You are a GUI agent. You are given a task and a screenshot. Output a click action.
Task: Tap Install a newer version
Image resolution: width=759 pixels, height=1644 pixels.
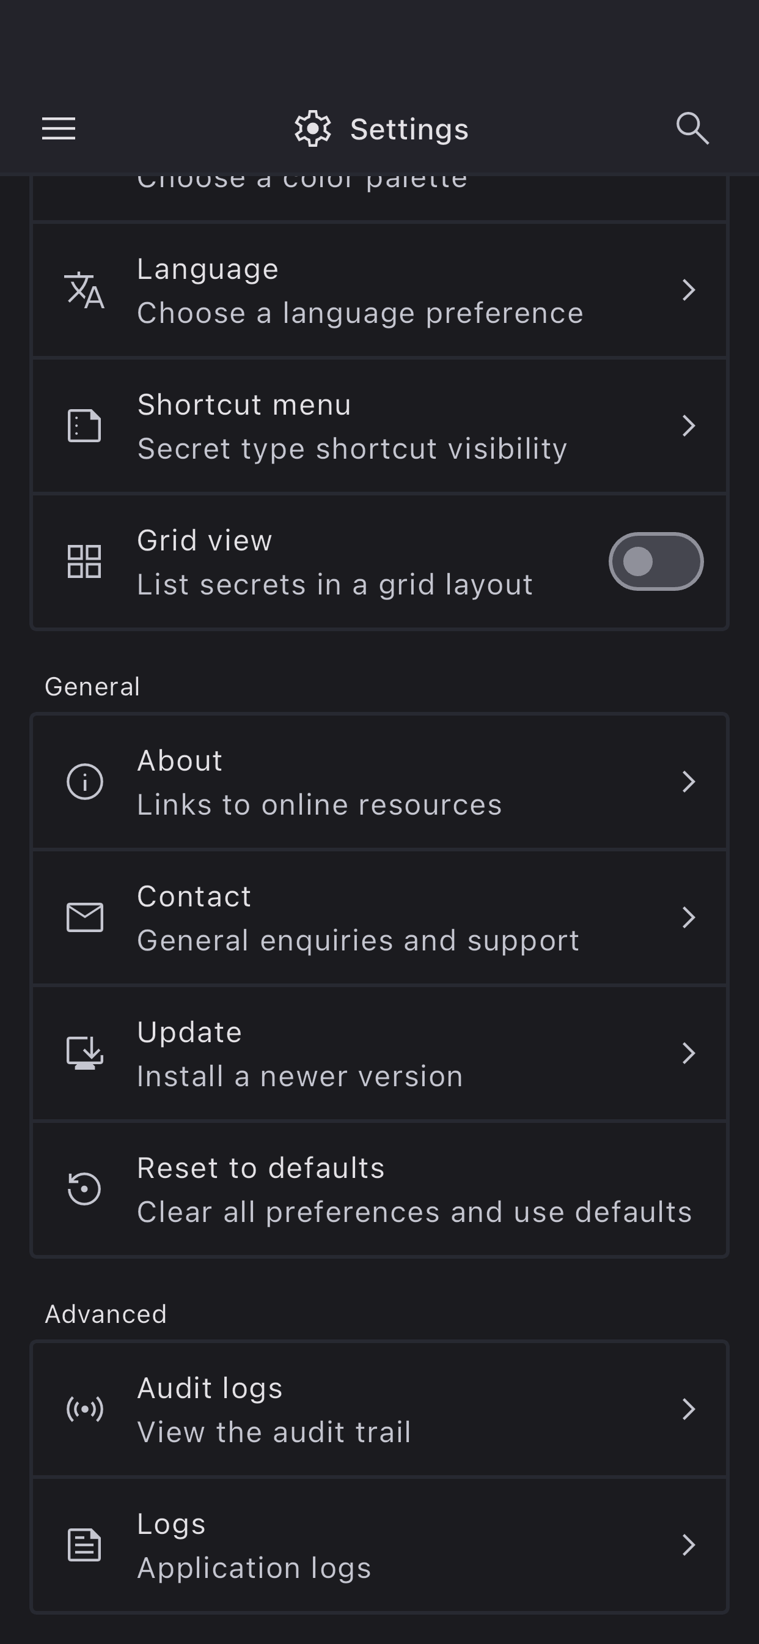(x=300, y=1076)
